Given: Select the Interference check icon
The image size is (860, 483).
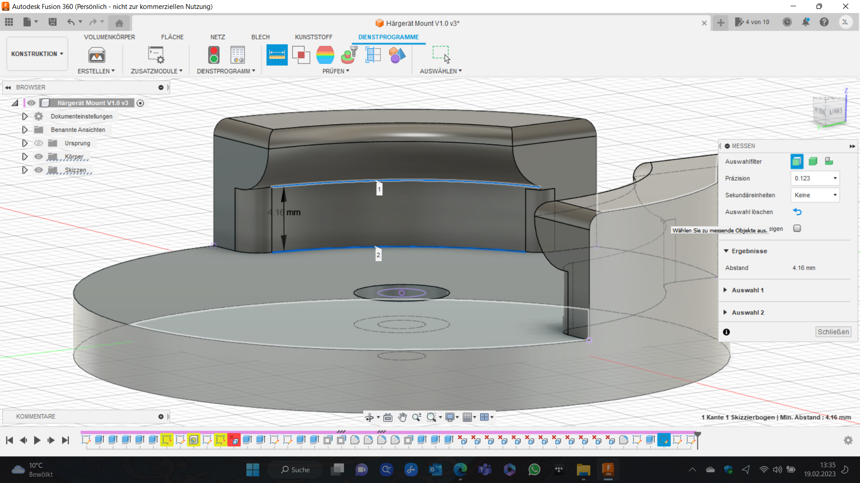Looking at the screenshot, I should [301, 55].
